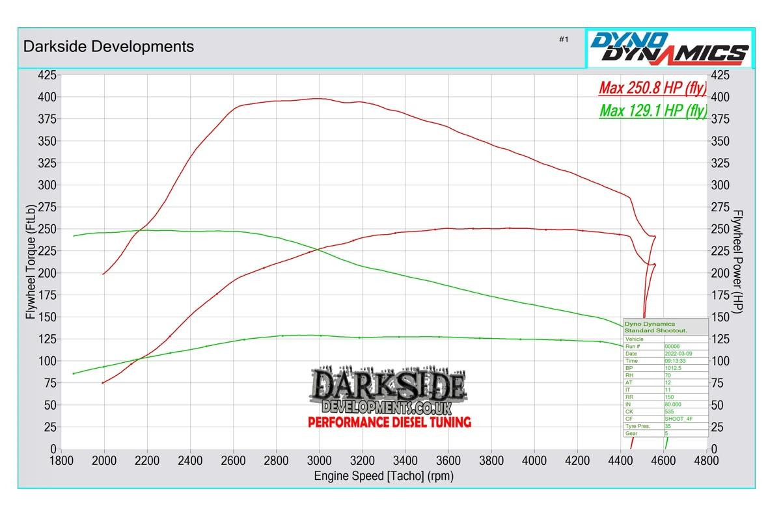This screenshot has height=528, width=781.
Task: Click 350 on the Flywheel Power axis
Action: 719,141
